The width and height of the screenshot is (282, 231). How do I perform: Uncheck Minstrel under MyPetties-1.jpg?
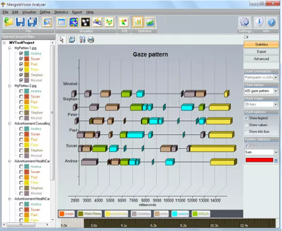[x=21, y=80]
